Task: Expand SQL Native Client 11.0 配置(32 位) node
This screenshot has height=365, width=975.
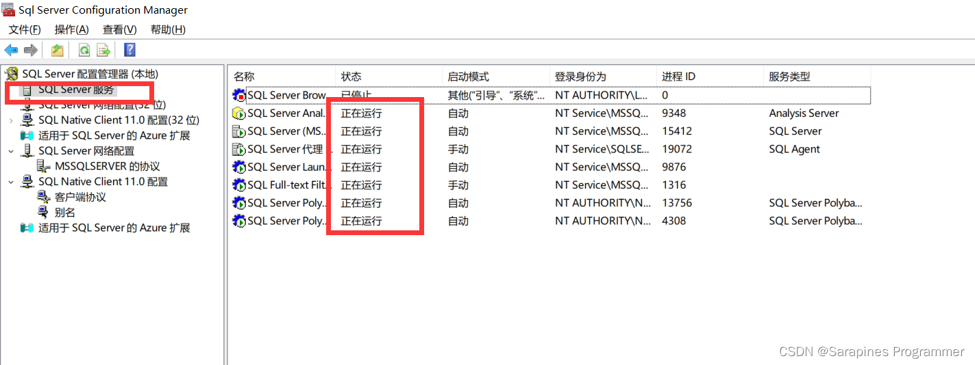Action: coord(11,120)
